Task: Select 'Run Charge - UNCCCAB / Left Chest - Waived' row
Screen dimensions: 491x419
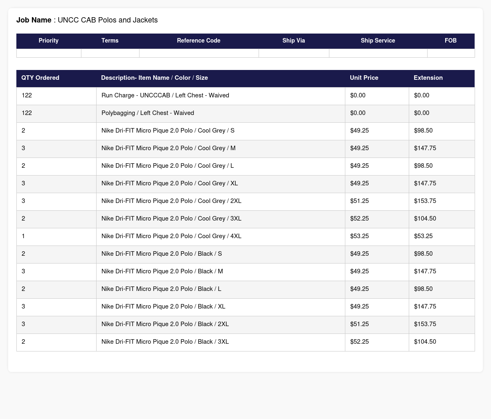Action: click(245, 96)
